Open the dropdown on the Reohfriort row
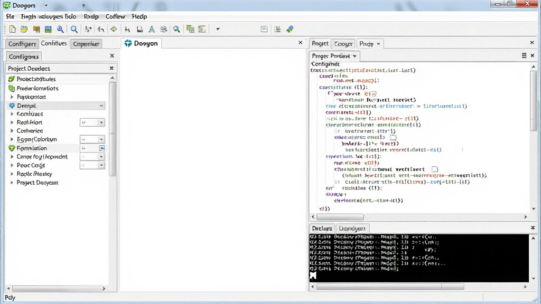 pos(101,122)
